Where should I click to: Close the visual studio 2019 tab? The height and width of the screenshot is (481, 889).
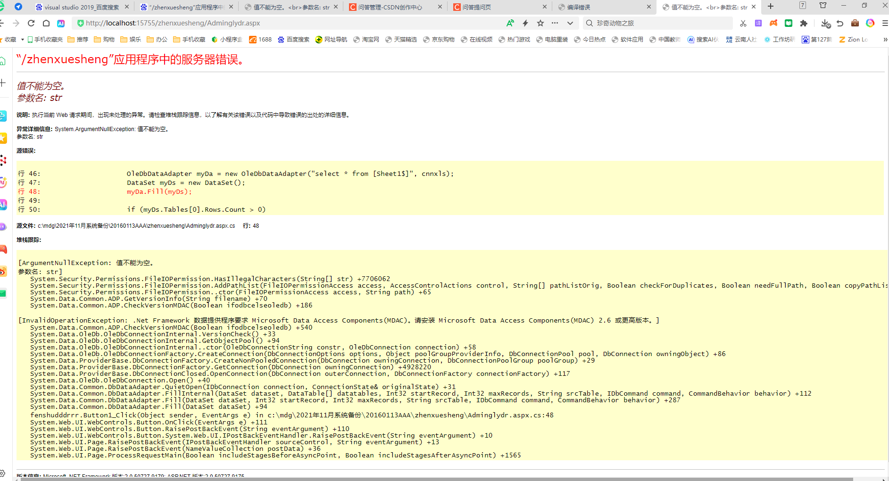point(127,7)
